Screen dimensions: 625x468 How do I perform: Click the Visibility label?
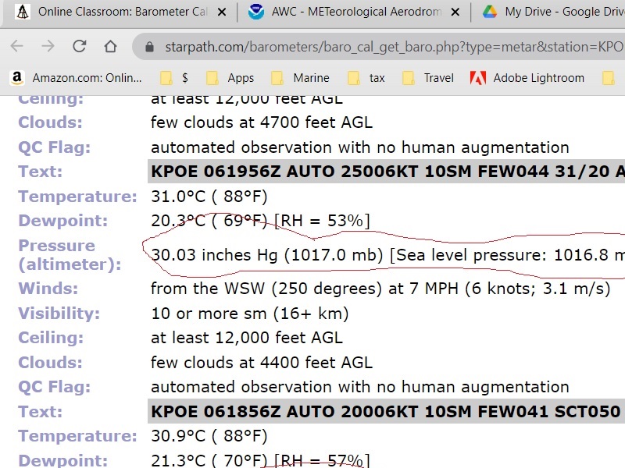59,314
